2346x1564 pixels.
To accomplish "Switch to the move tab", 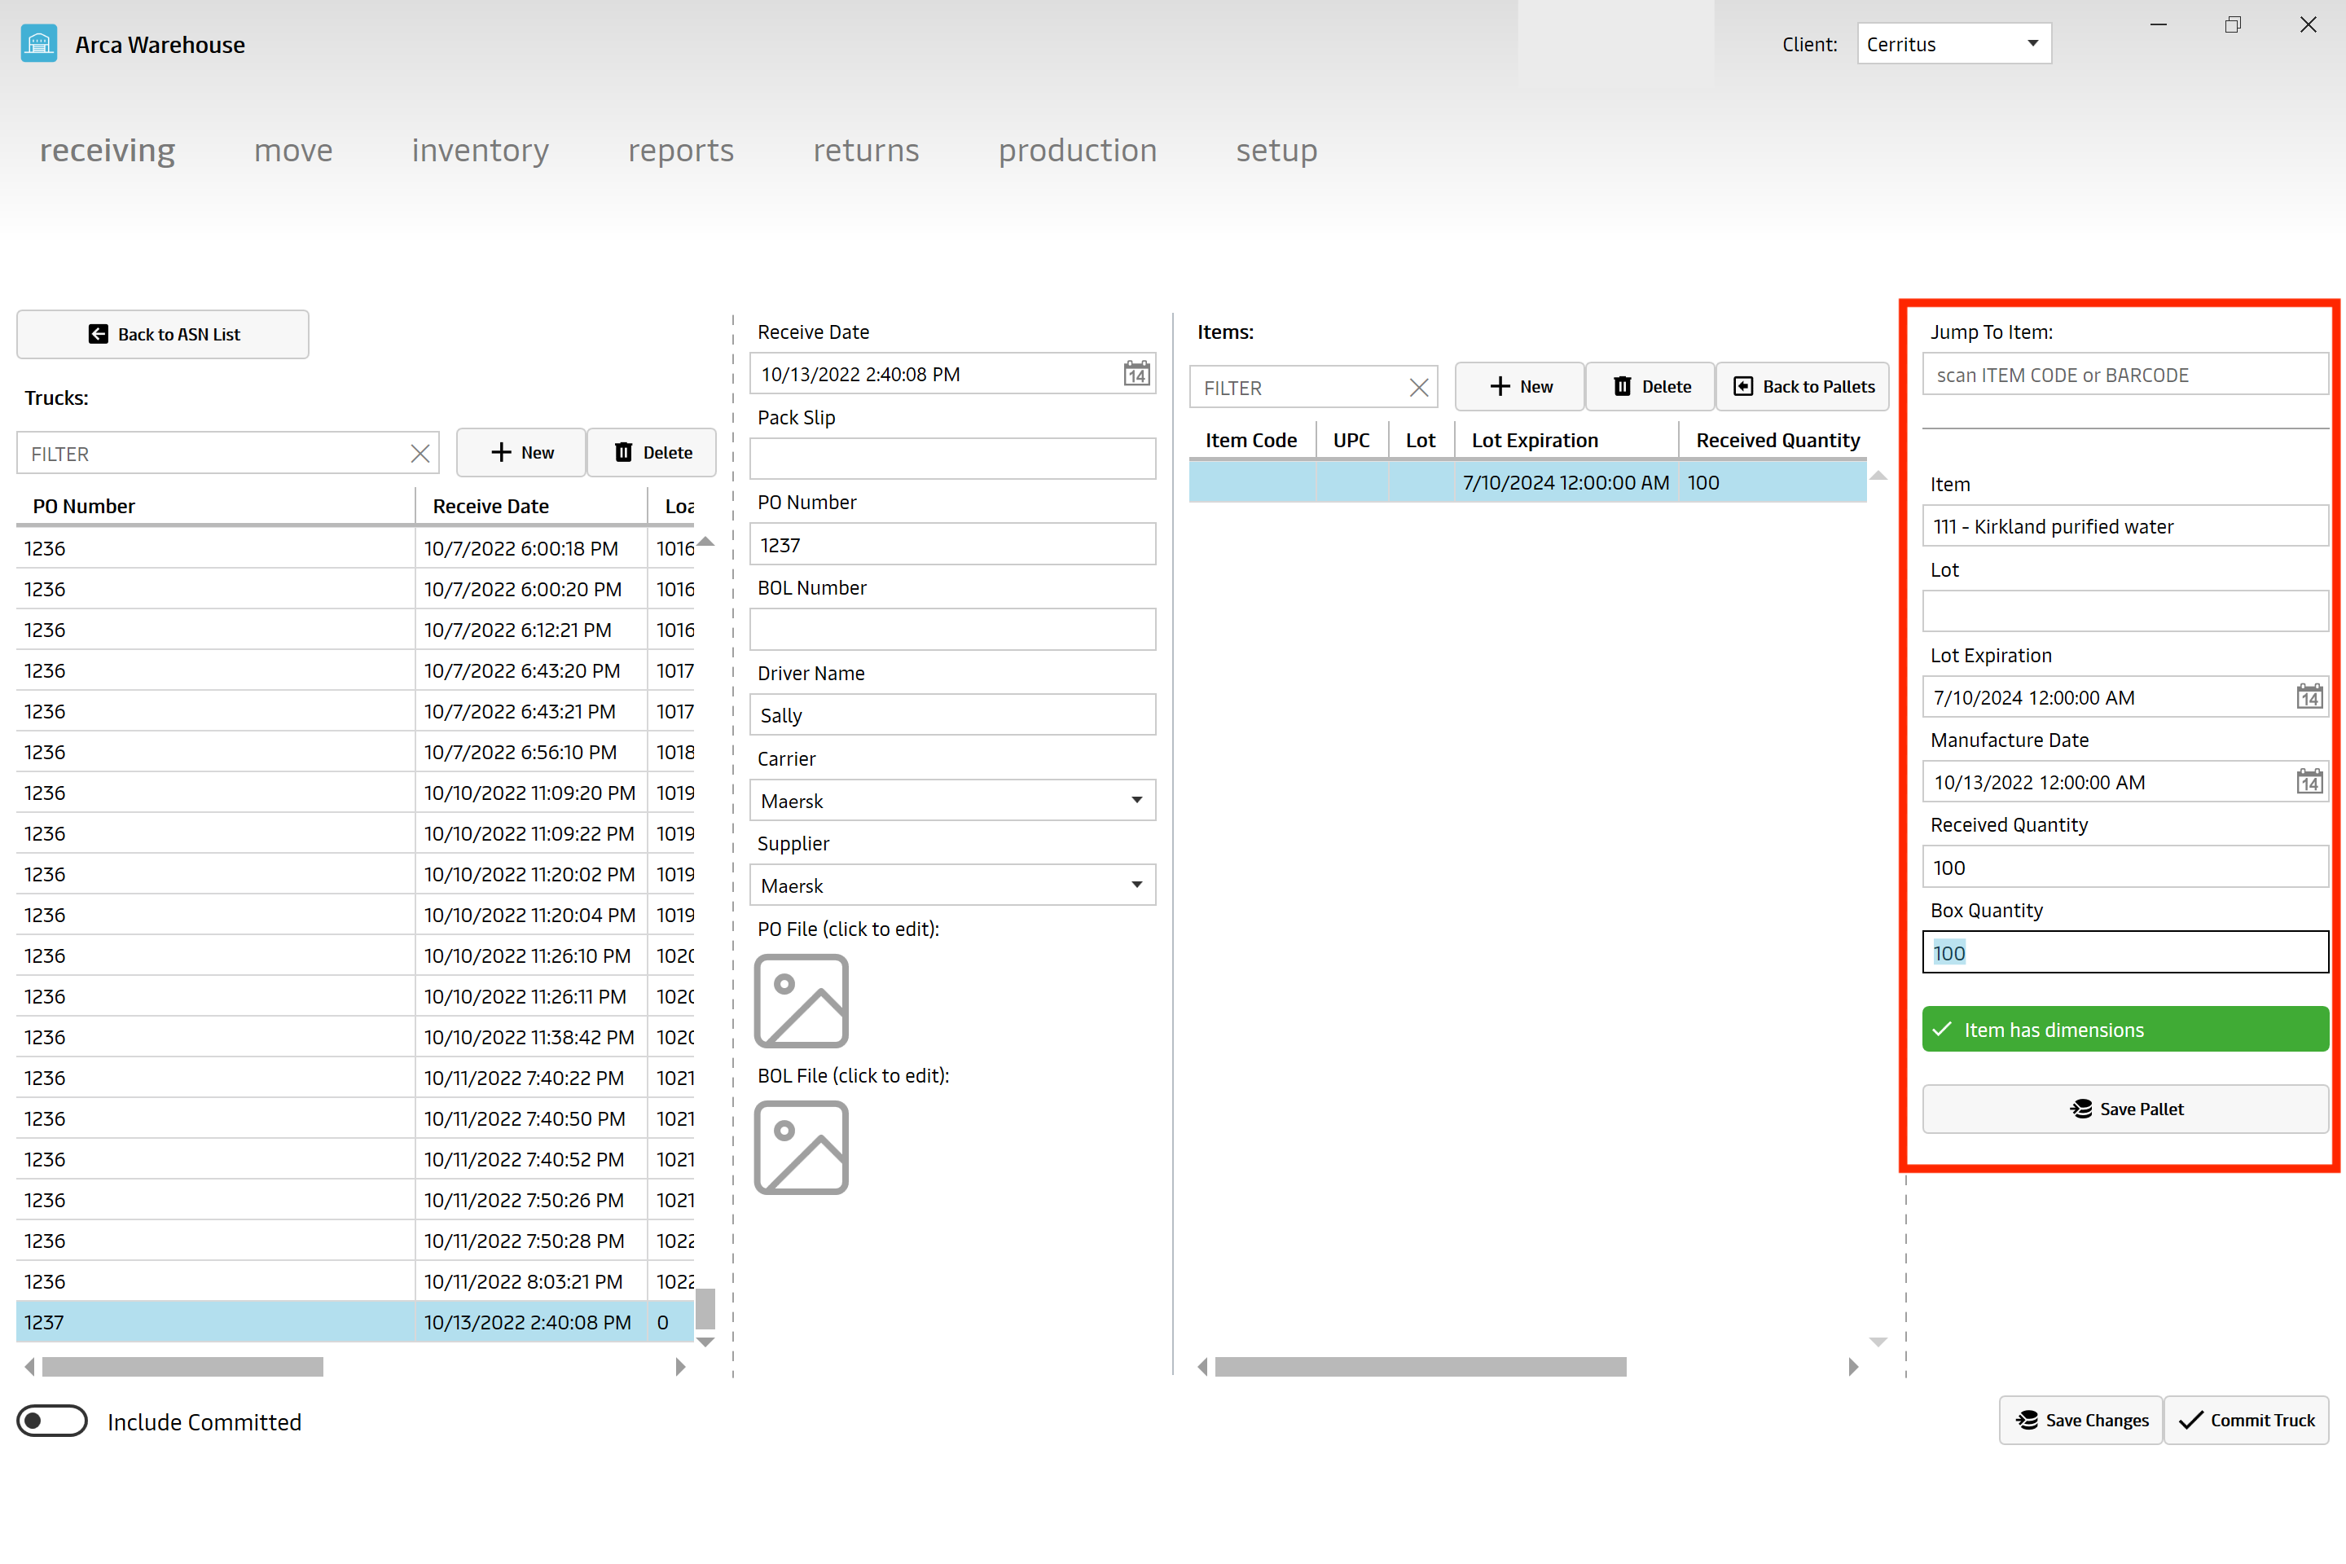I will pos(293,150).
